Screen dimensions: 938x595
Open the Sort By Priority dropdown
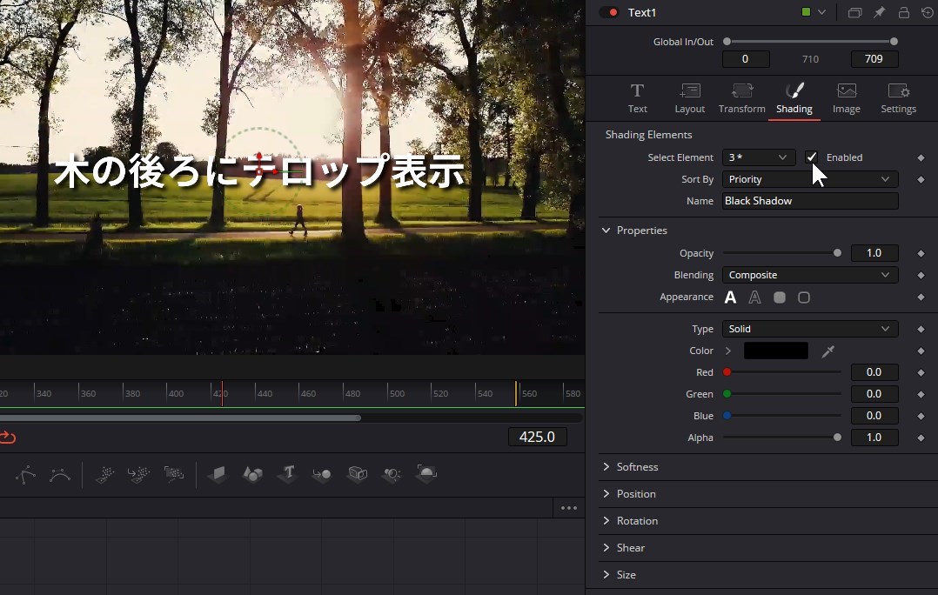tap(810, 179)
